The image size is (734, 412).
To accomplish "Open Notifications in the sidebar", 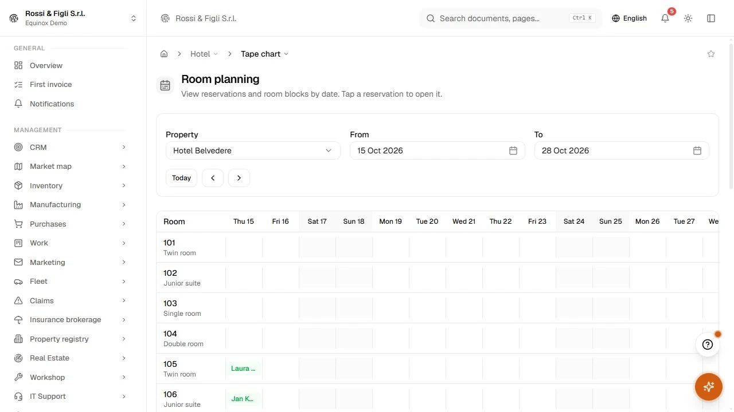I will pos(71,104).
